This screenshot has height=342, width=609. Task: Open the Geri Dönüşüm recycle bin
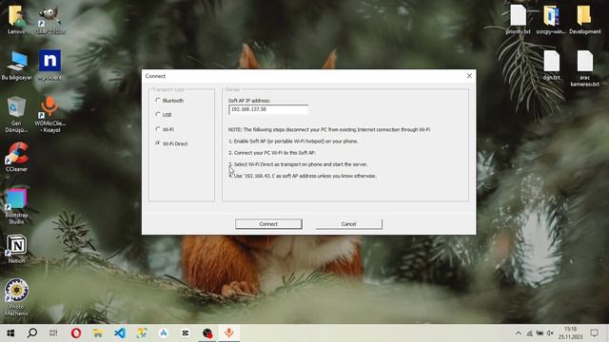tap(16, 114)
